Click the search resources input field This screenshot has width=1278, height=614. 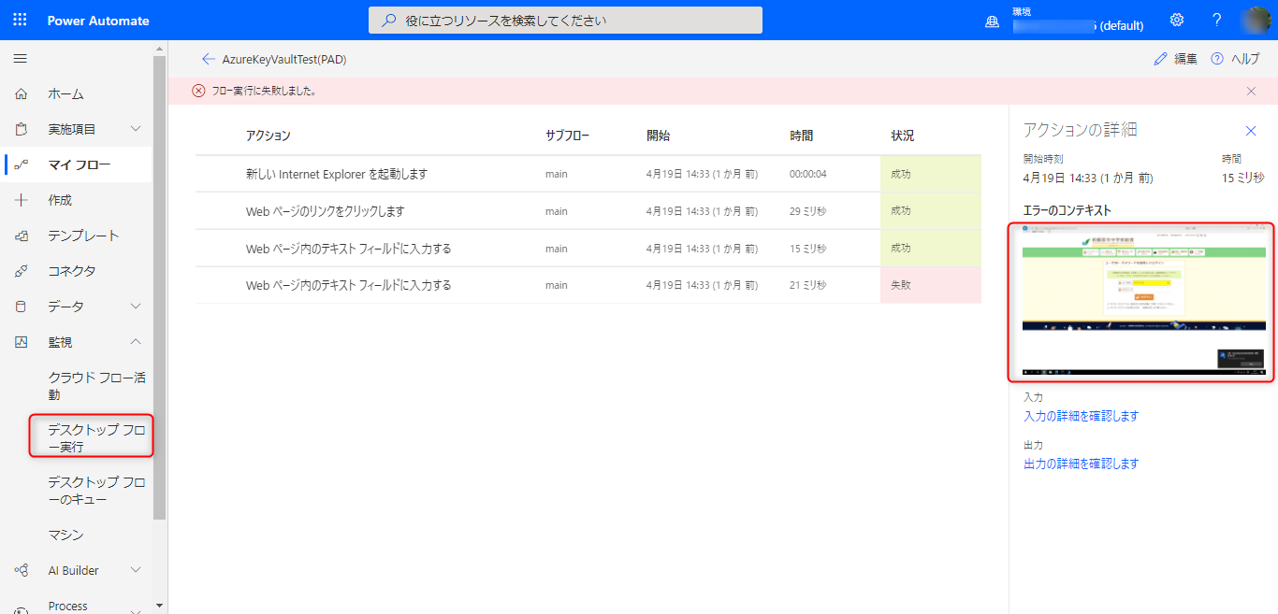pyautogui.click(x=565, y=21)
